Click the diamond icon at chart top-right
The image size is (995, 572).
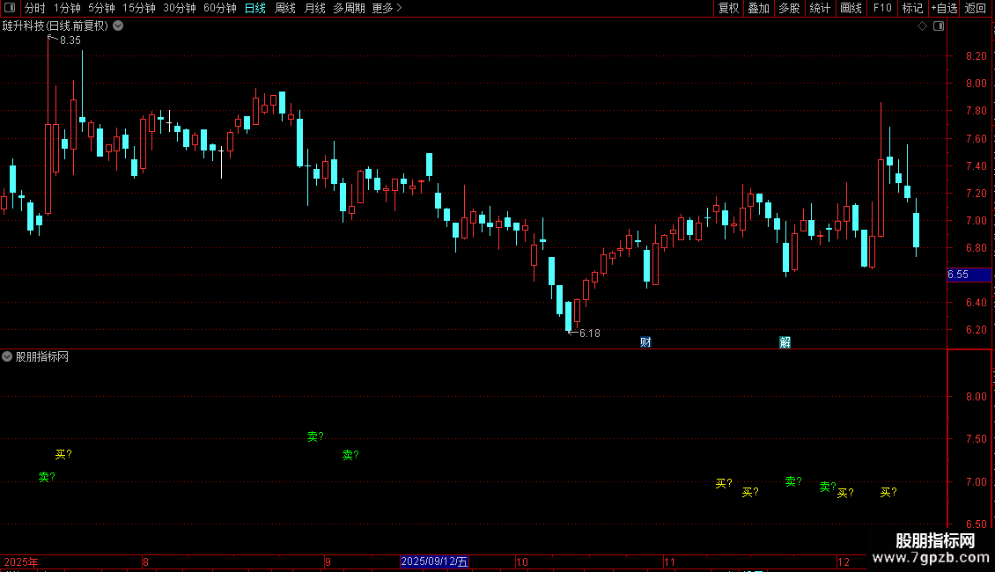tap(923, 26)
